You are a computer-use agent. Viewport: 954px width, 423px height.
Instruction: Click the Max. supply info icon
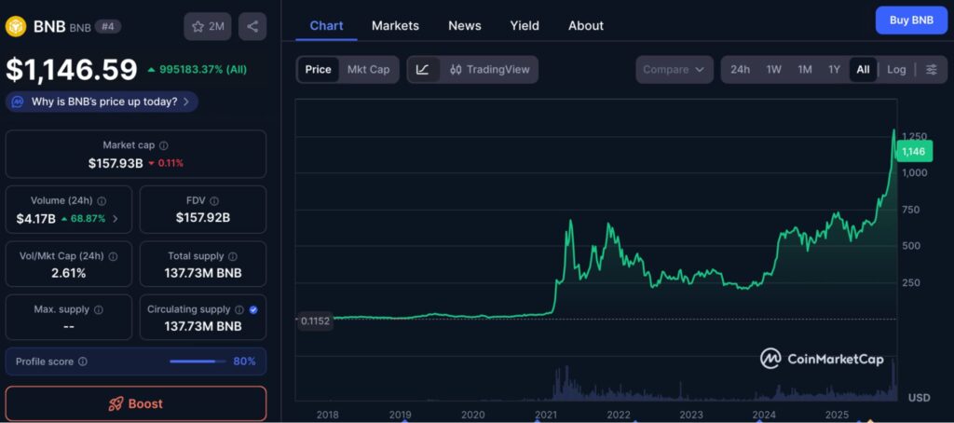pos(99,309)
